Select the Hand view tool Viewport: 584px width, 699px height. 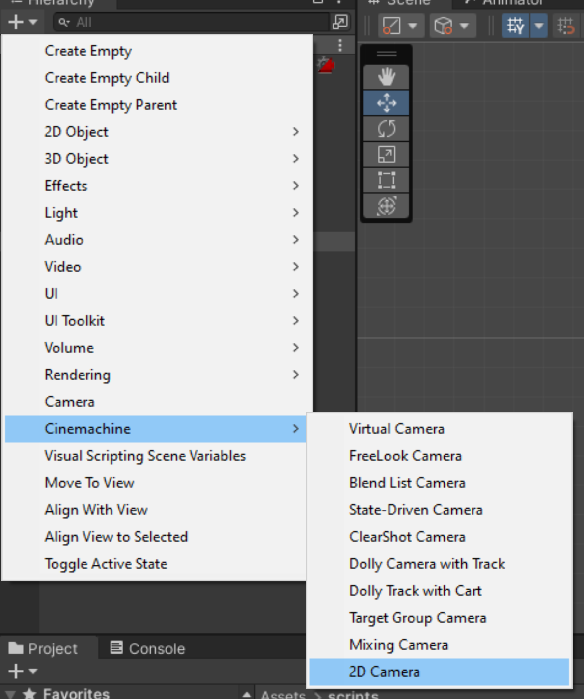pyautogui.click(x=386, y=77)
